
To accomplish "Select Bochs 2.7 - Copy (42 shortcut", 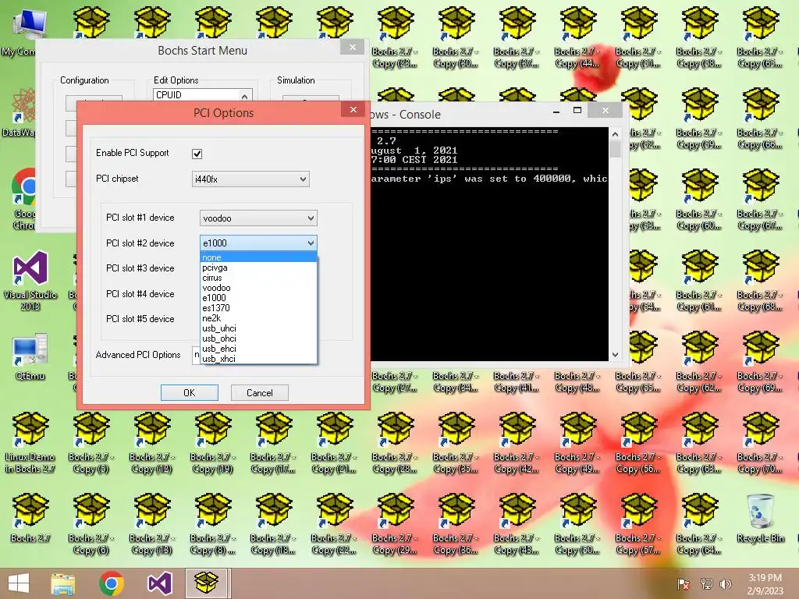I will 517,443.
